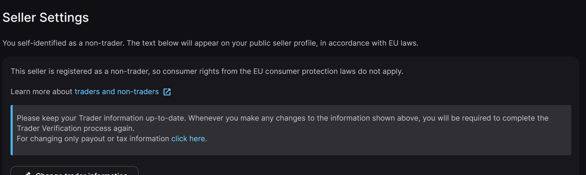This screenshot has width=586, height=175.
Task: Click the 'Trader Verification process again' line
Action: 75,128
